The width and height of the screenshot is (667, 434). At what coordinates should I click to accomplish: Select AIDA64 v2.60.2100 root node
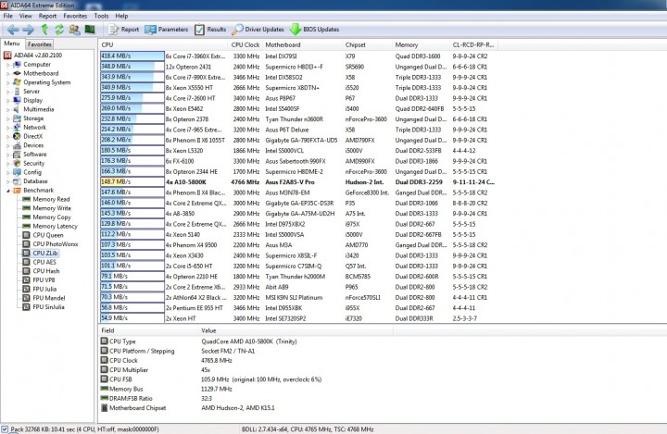point(32,56)
